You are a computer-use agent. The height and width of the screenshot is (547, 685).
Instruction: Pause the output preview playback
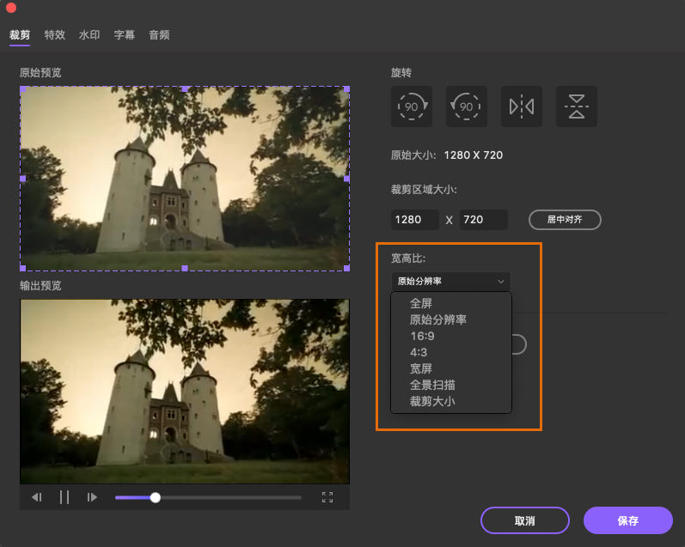click(64, 497)
